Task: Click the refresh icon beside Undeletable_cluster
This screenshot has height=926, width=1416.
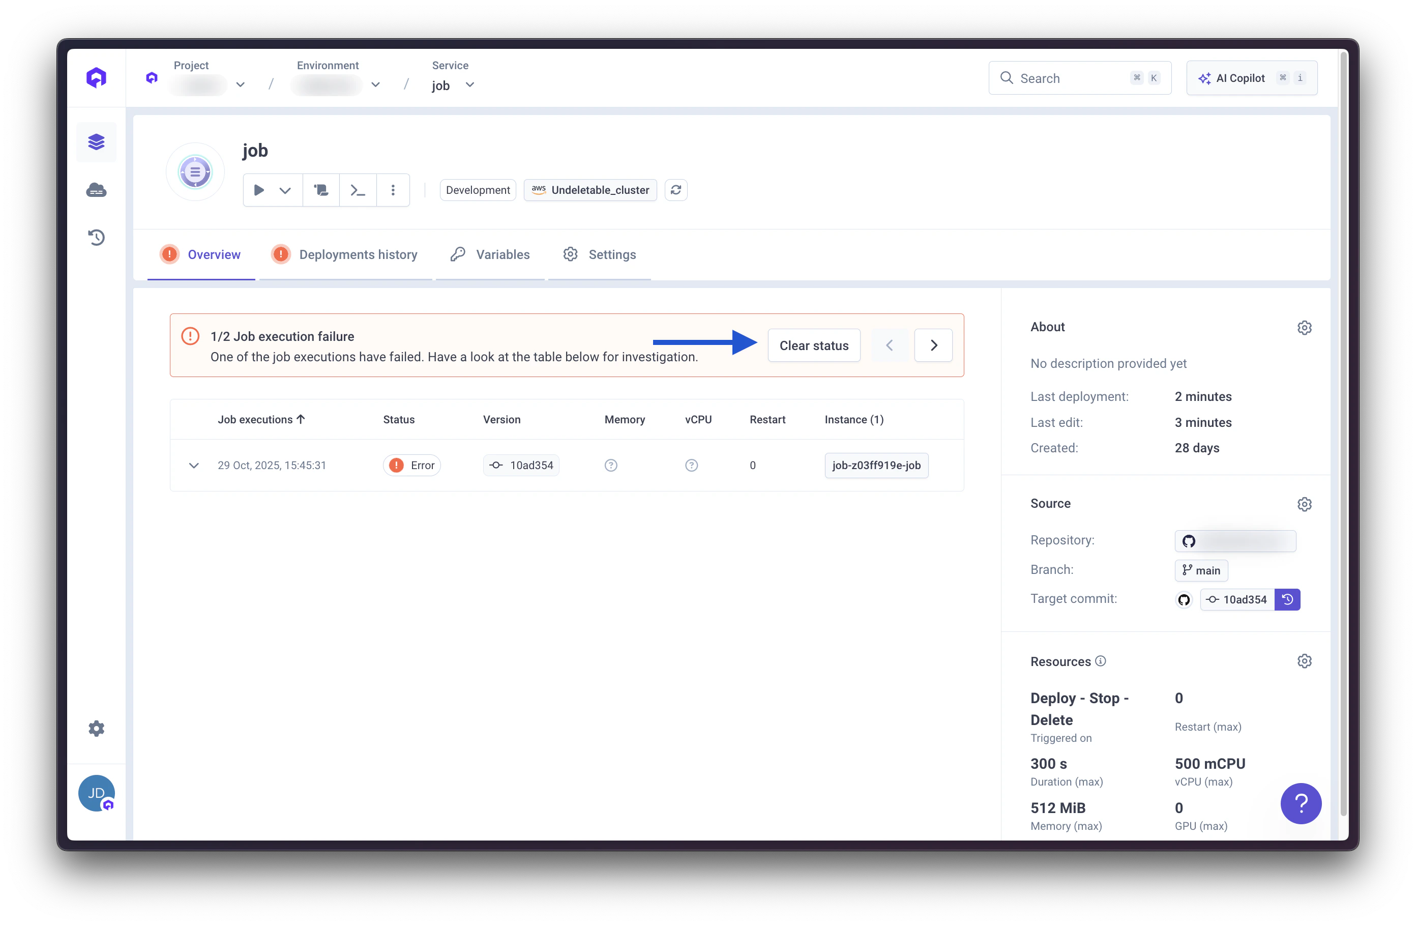Action: coord(676,190)
